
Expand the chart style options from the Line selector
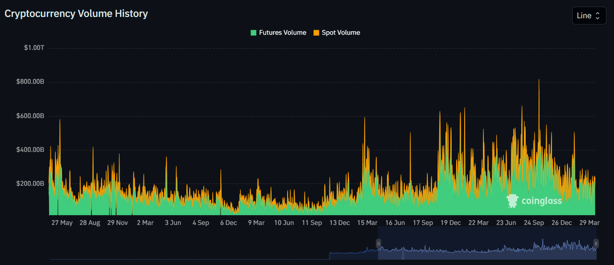[x=589, y=15]
